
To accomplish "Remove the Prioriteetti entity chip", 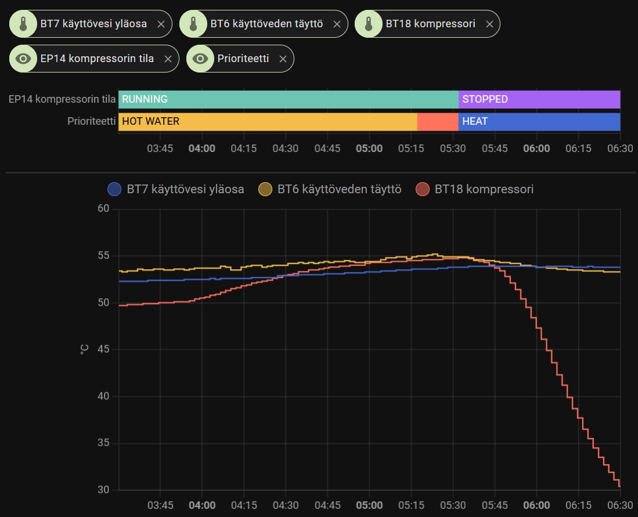I will (283, 59).
